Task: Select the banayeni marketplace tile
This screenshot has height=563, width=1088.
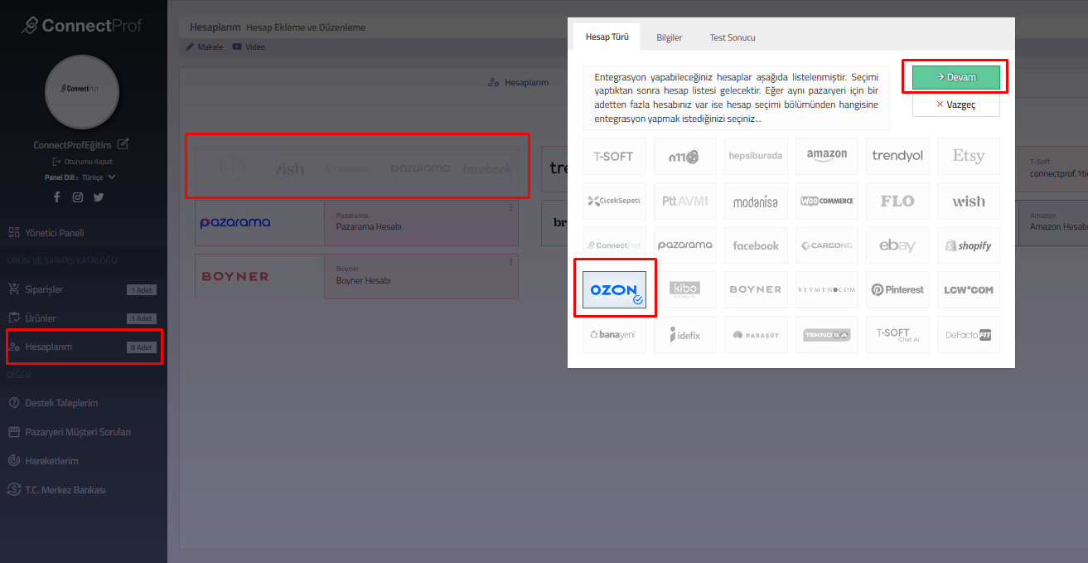Action: click(x=614, y=335)
